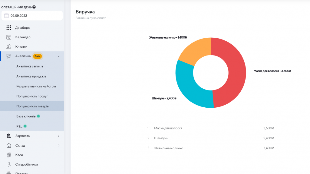Expand the Зарплата submenu arrow
Image resolution: width=310 pixels, height=174 pixels.
[x=59, y=136]
